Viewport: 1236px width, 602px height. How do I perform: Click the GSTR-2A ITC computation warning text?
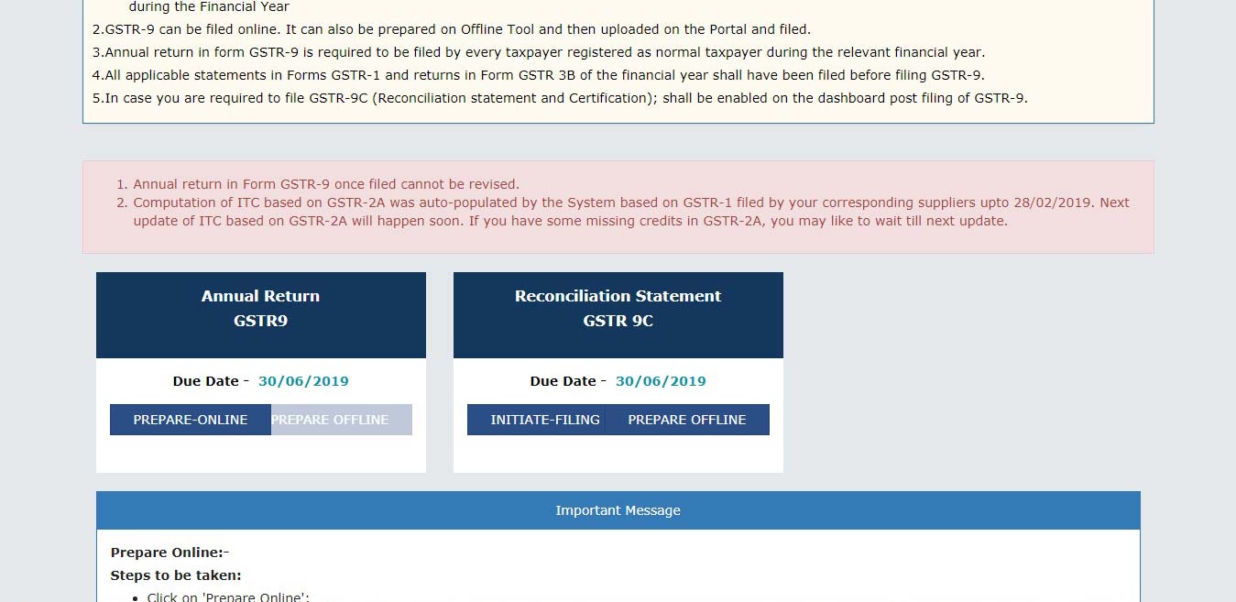[631, 212]
